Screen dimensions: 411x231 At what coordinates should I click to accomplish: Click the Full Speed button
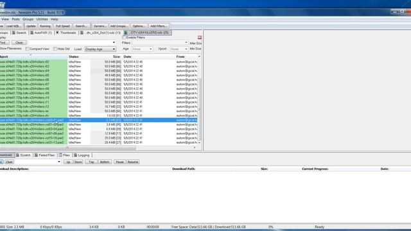(x=63, y=26)
